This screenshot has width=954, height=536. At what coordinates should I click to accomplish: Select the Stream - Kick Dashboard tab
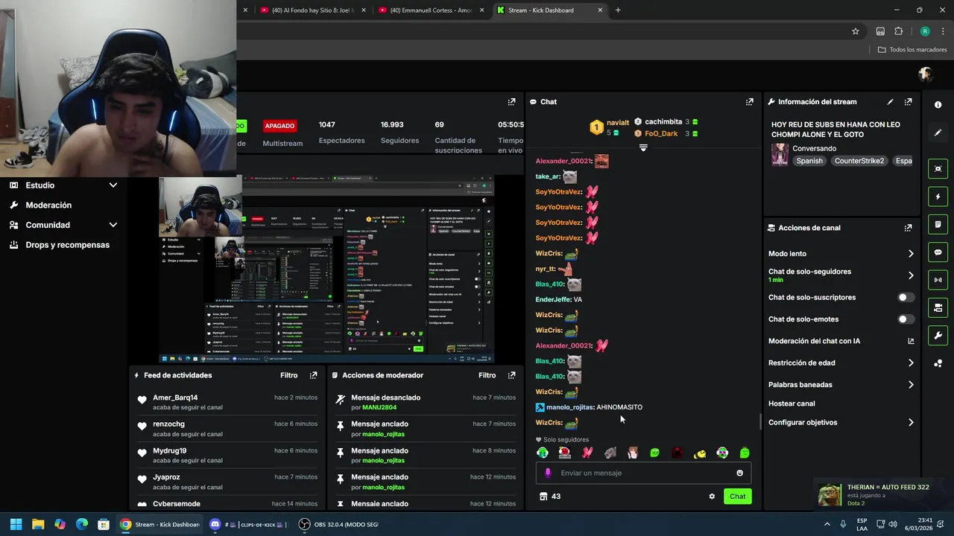(550, 10)
